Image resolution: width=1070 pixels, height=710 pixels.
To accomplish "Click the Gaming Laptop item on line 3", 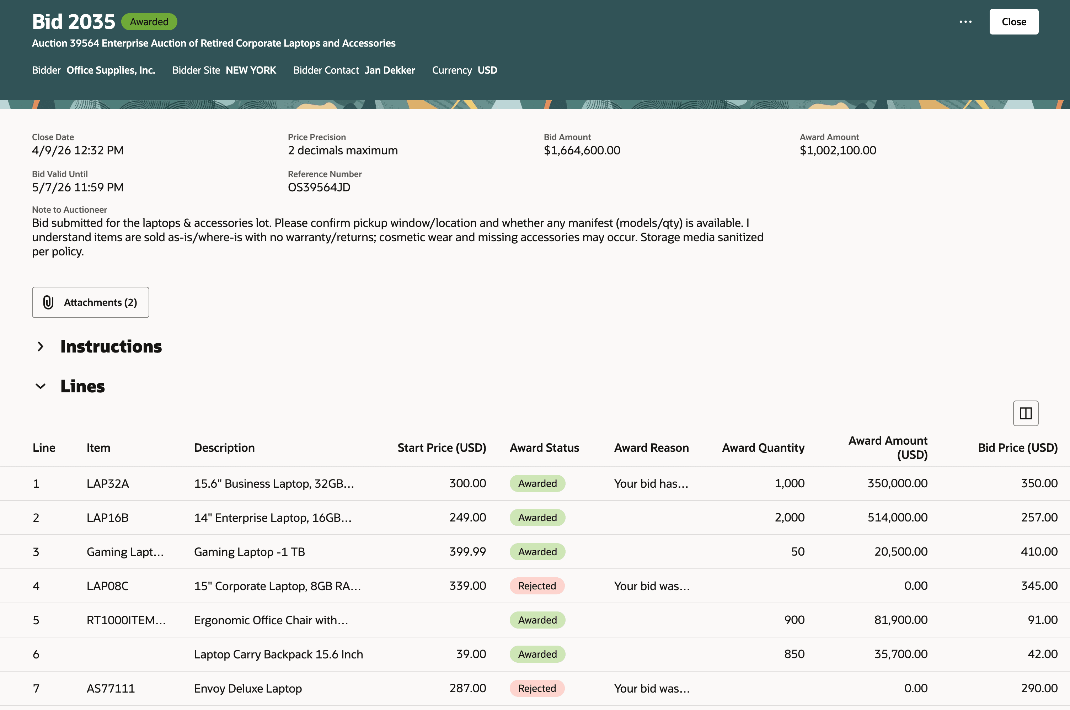I will click(125, 552).
